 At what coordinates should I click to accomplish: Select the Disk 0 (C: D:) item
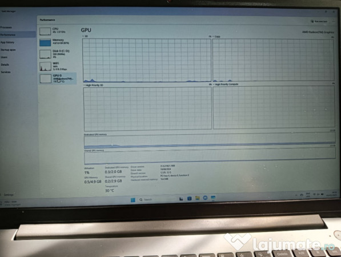[x=58, y=54]
